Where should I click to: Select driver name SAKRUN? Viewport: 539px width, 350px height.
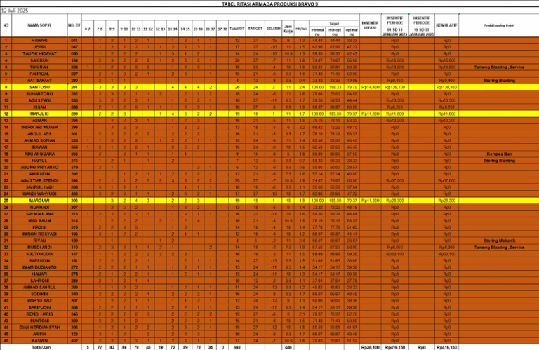39,60
